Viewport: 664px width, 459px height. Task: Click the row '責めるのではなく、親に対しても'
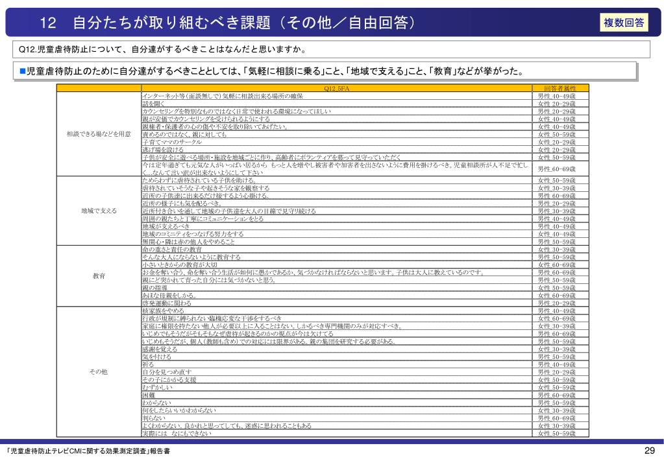click(x=337, y=134)
